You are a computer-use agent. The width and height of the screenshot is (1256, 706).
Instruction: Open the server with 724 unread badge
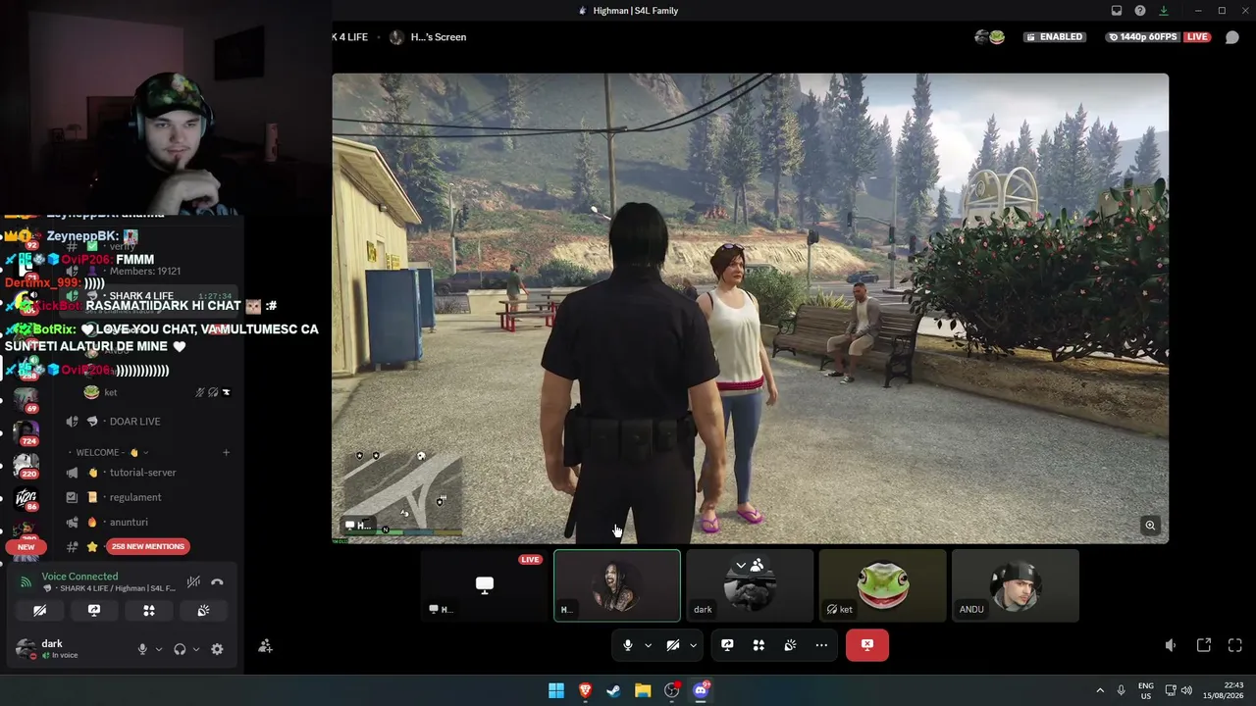[26, 433]
